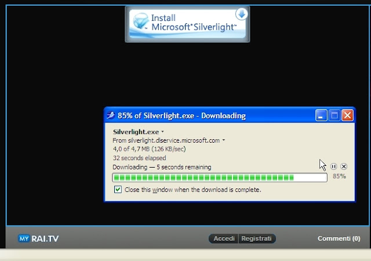The width and height of the screenshot is (371, 261).
Task: Click the blue download arrow icon on Silverlight banner
Action: [x=241, y=14]
